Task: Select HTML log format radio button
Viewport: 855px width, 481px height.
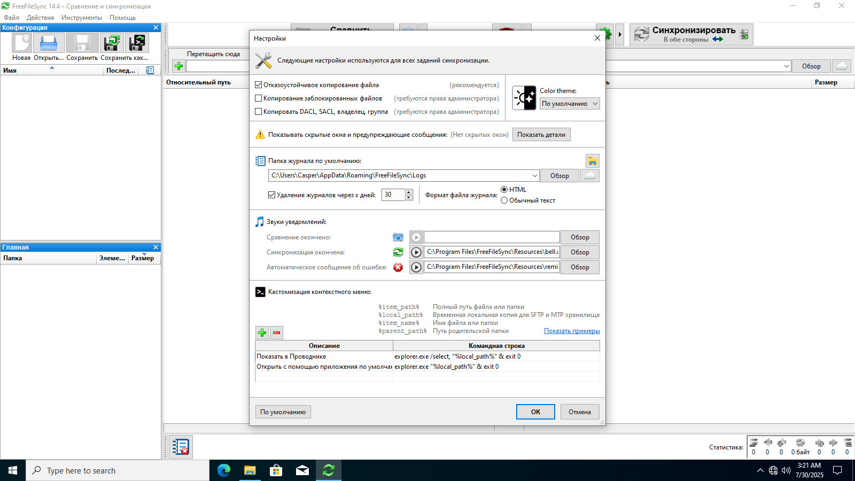Action: (x=504, y=190)
